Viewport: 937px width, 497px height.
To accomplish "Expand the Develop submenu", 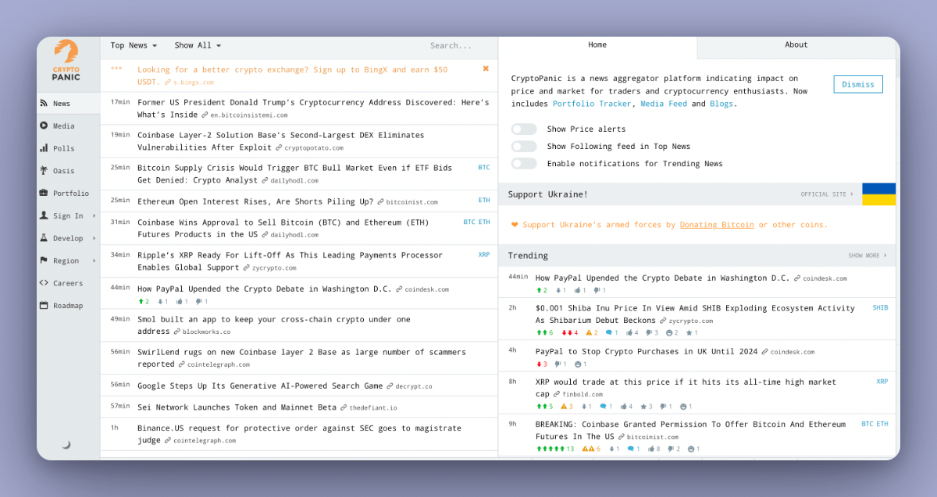I will click(94, 238).
